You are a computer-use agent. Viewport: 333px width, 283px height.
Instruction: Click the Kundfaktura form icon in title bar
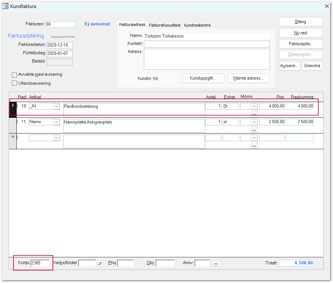[x=5, y=6]
